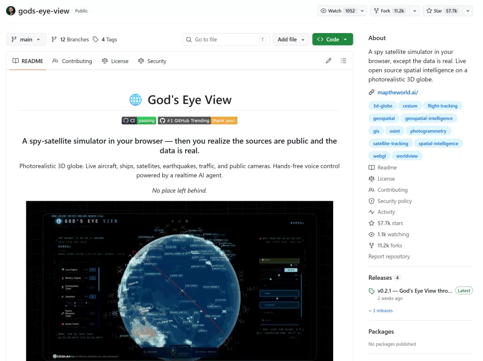Select the 3d-globe topic tag

(x=382, y=106)
